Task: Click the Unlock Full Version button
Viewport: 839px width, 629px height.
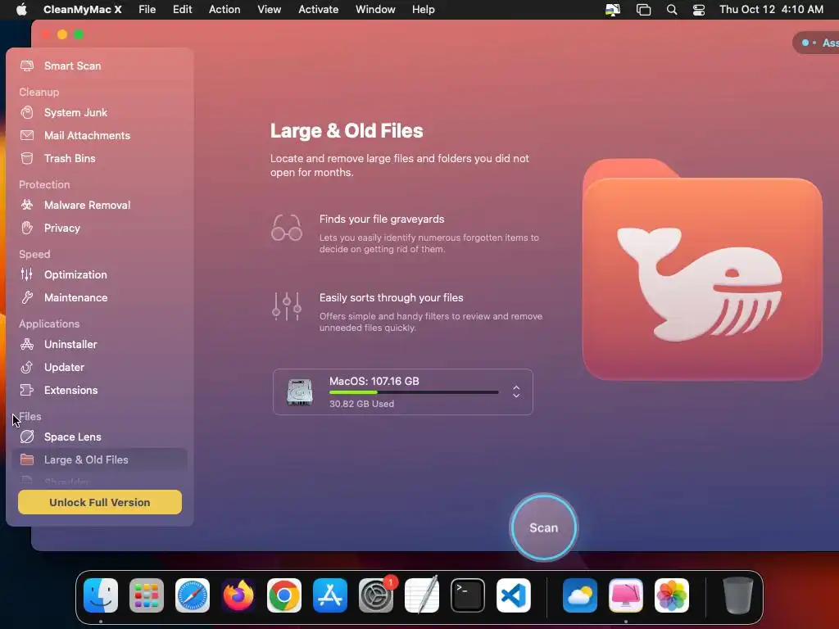Action: 99,502
